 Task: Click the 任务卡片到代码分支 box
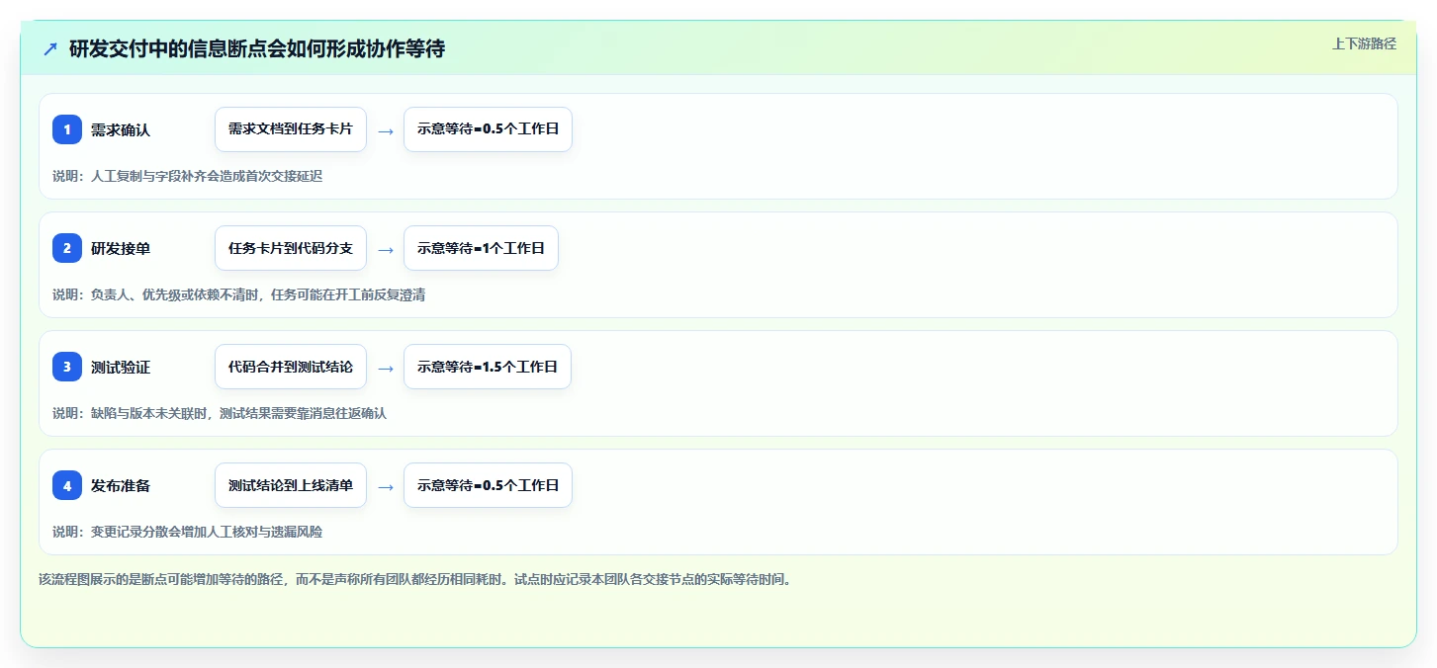tap(291, 248)
